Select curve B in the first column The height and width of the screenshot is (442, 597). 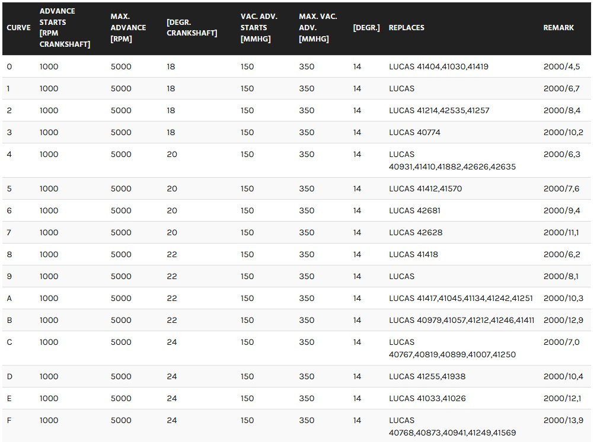(9, 320)
